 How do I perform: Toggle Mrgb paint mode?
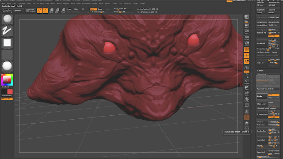[x=69, y=9]
